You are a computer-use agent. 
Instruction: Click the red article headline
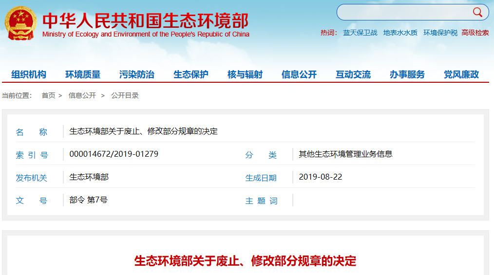[246, 261]
